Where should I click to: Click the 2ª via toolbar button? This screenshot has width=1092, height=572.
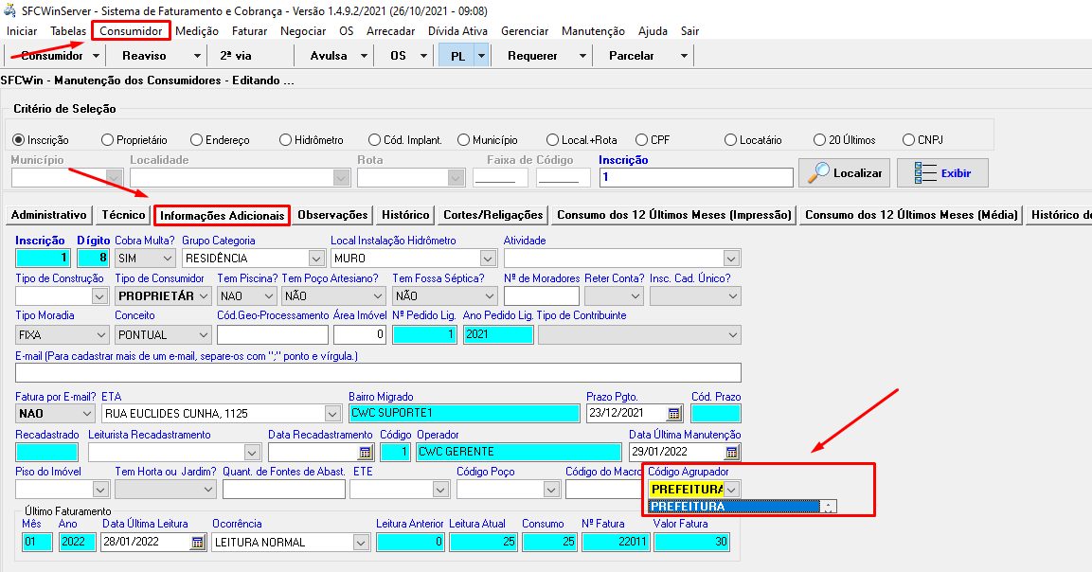[235, 56]
